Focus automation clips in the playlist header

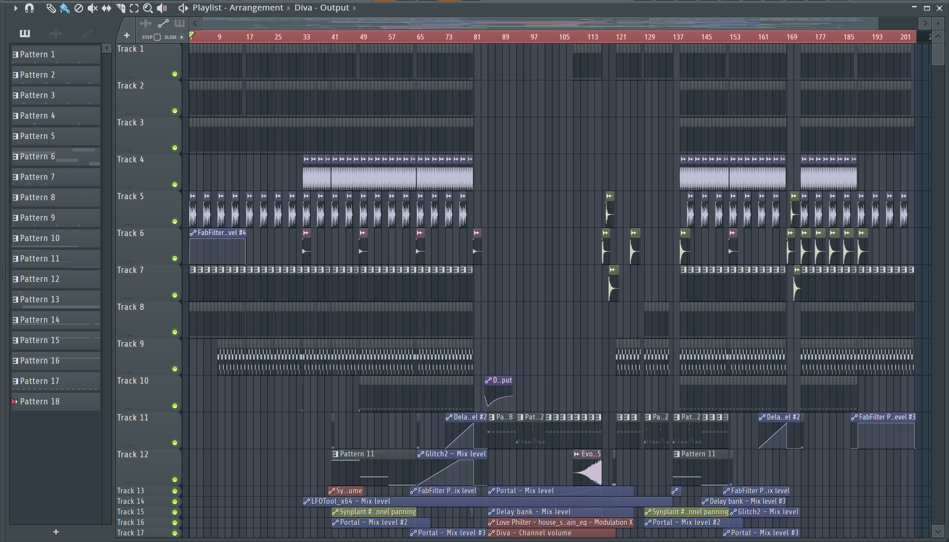[163, 23]
